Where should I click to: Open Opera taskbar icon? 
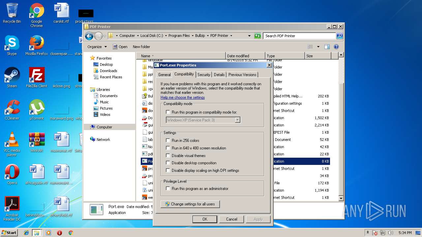click(x=59, y=233)
